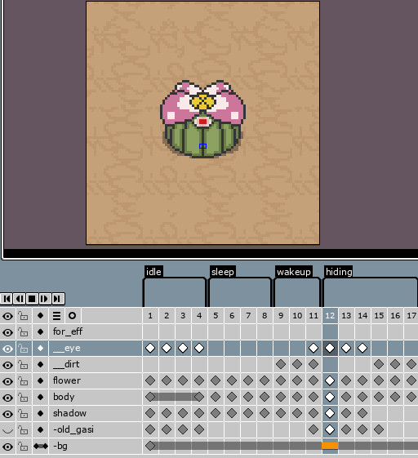Toggle continuous cels for -bg layer
The width and height of the screenshot is (418, 458).
point(41,447)
